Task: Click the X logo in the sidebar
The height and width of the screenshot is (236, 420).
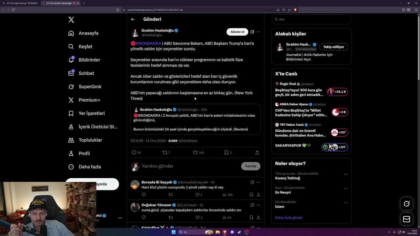Action: tap(71, 20)
